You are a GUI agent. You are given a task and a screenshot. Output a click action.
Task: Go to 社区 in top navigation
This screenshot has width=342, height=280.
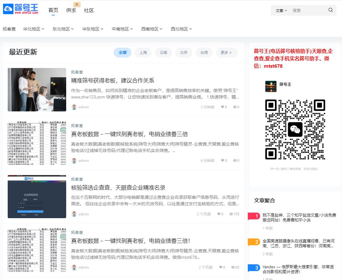tap(89, 10)
